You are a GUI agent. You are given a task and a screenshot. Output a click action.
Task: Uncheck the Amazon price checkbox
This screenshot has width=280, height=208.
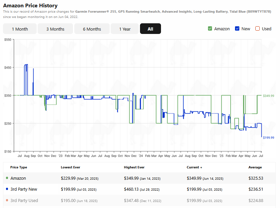[210, 29]
